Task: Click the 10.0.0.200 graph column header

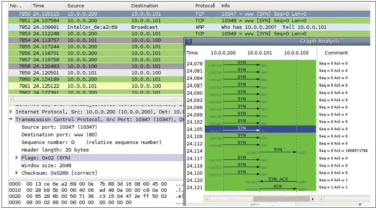Action: pos(223,53)
